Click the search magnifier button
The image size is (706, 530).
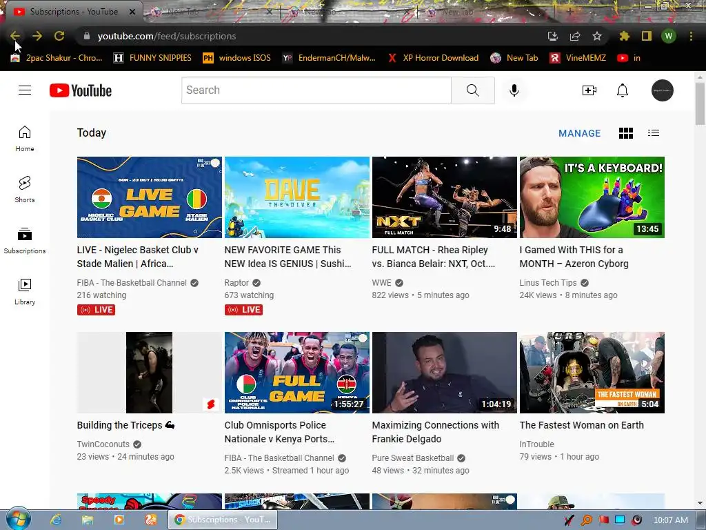(473, 90)
